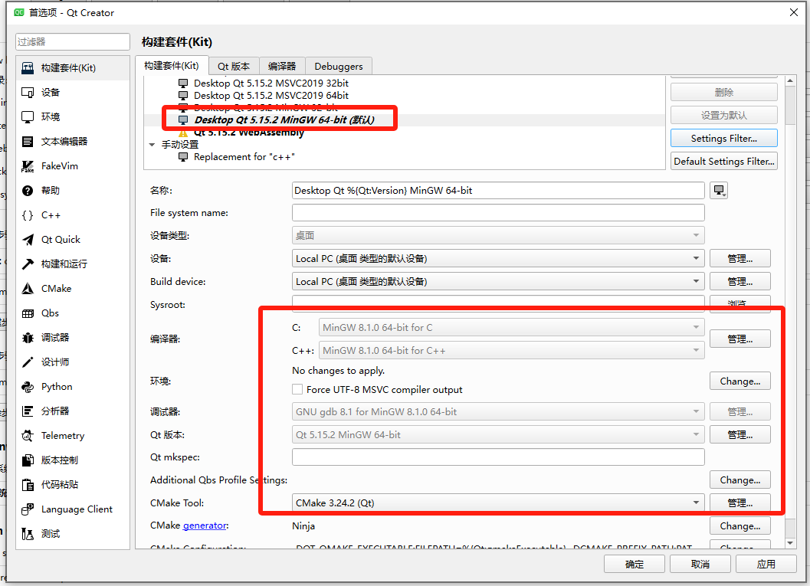Select the C++ braces category icon

pos(28,215)
